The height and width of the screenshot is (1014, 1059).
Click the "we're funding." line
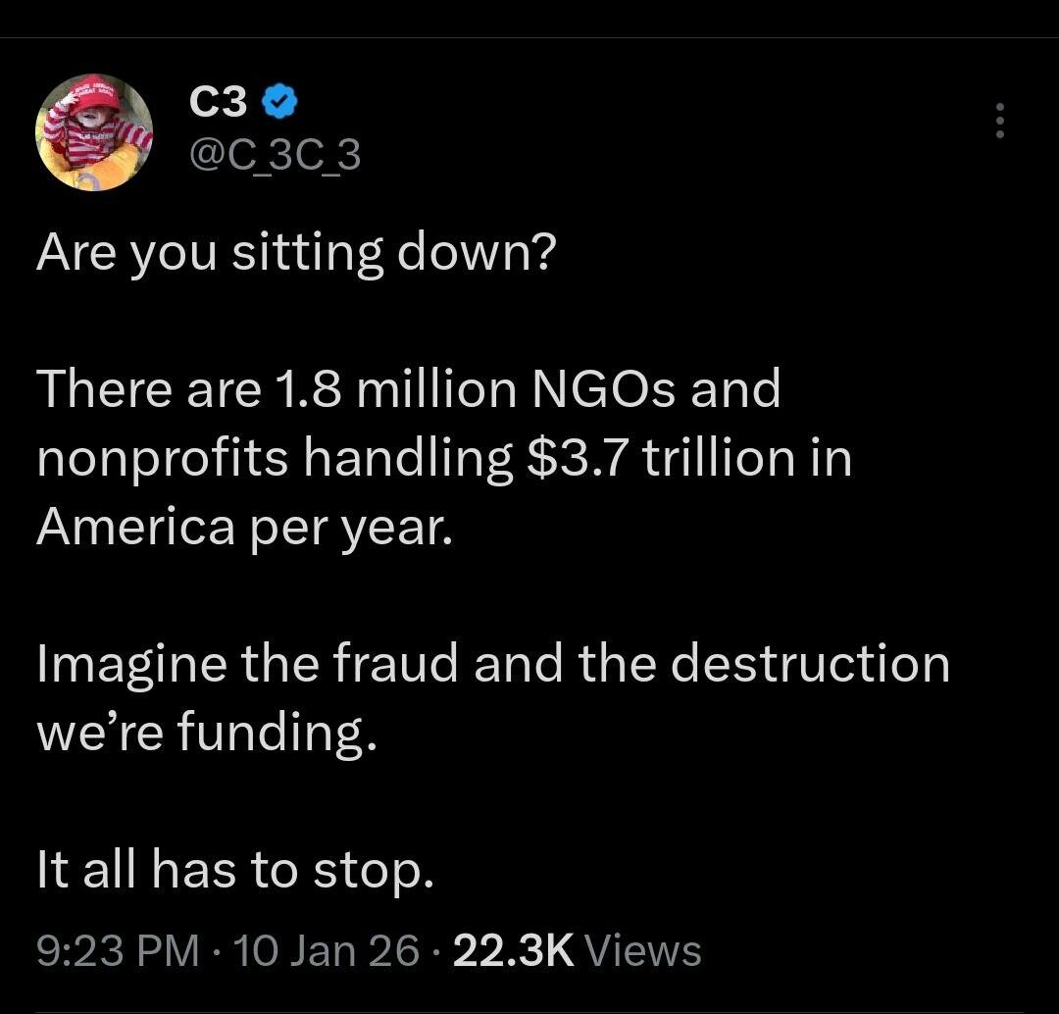point(206,733)
